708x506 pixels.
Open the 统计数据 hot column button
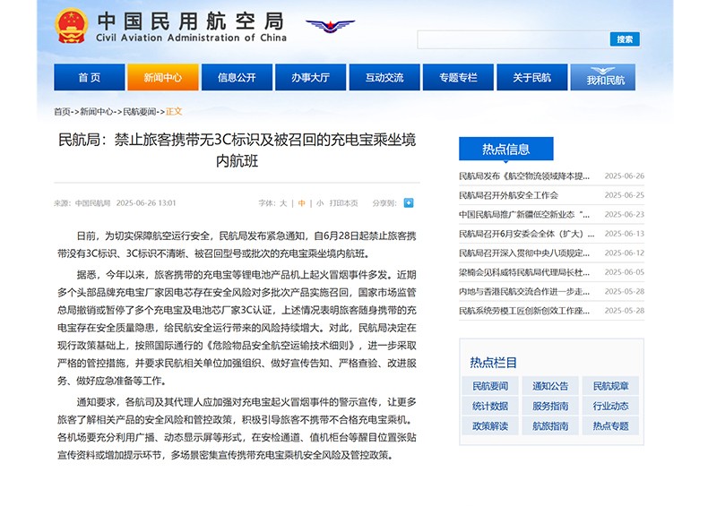490,406
